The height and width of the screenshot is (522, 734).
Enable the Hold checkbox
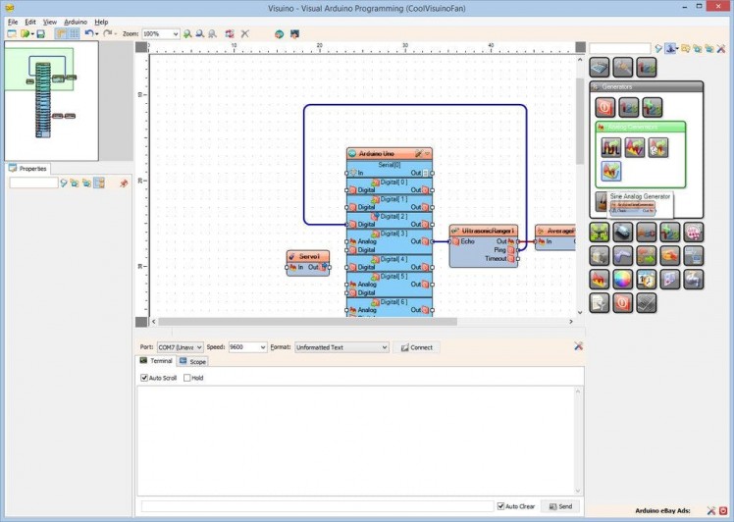pos(185,378)
